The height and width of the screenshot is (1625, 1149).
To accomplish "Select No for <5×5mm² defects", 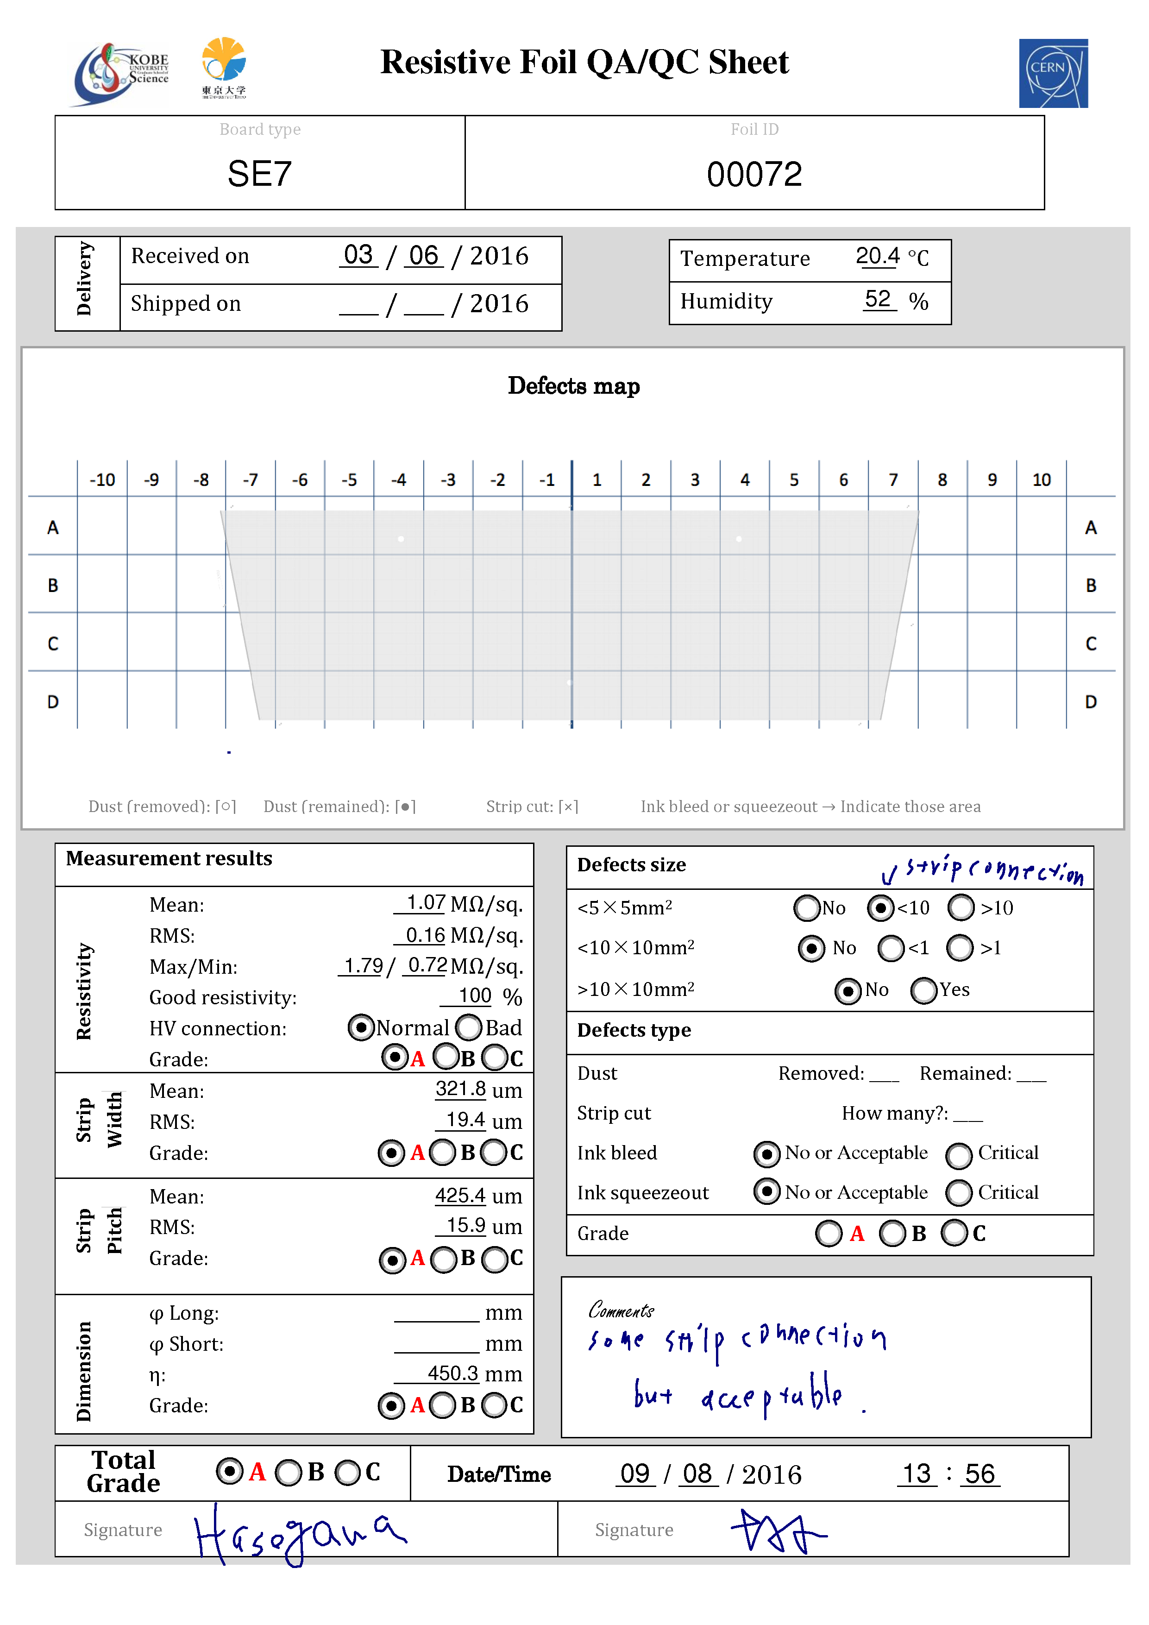I will click(807, 908).
